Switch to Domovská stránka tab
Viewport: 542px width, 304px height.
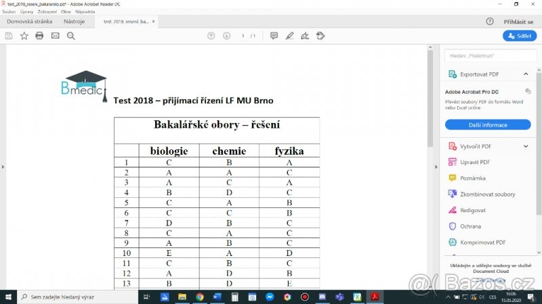29,22
